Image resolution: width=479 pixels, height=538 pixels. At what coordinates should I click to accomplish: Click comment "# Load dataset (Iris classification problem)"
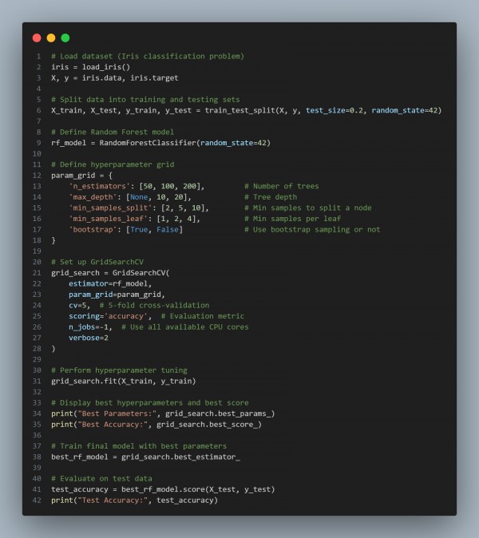148,56
